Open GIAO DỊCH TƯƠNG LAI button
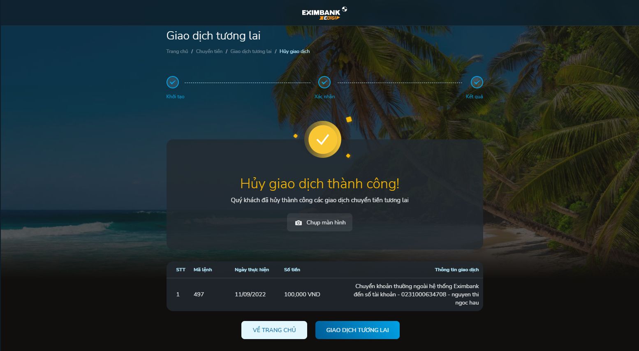639x351 pixels. pyautogui.click(x=357, y=330)
